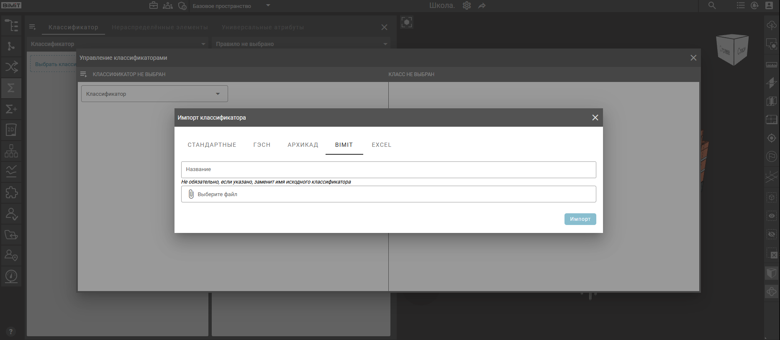Open the model tree structure icon
The height and width of the screenshot is (340, 780).
pos(11,26)
